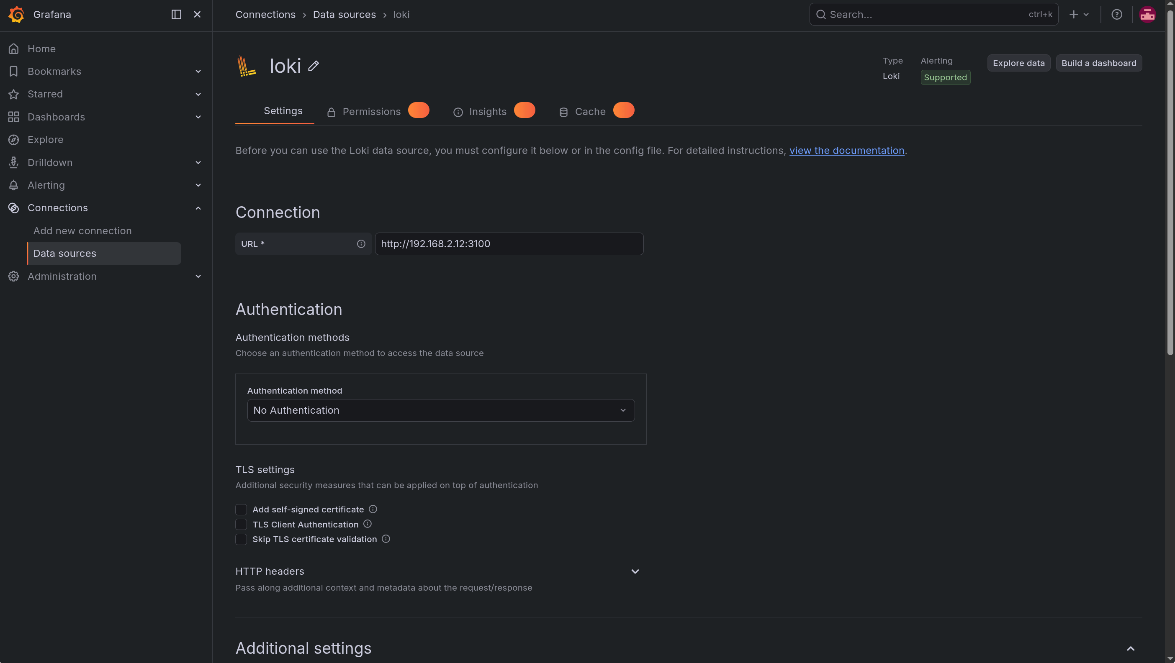Go to Data sources breadcrumb

click(x=345, y=15)
